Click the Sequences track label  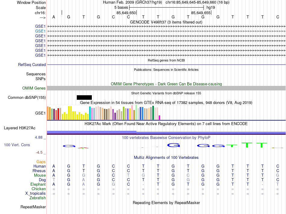point(36,74)
